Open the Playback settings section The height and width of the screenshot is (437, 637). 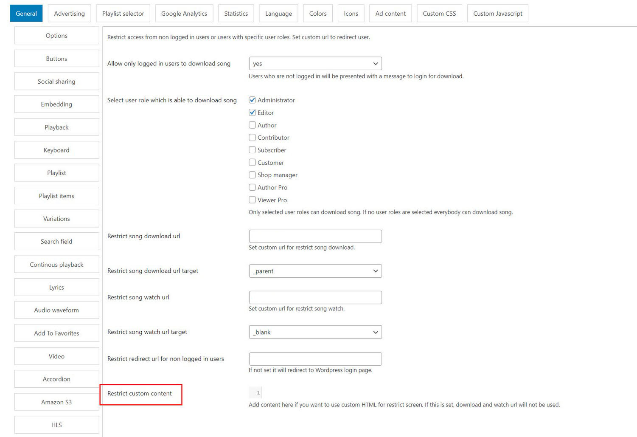click(x=56, y=127)
